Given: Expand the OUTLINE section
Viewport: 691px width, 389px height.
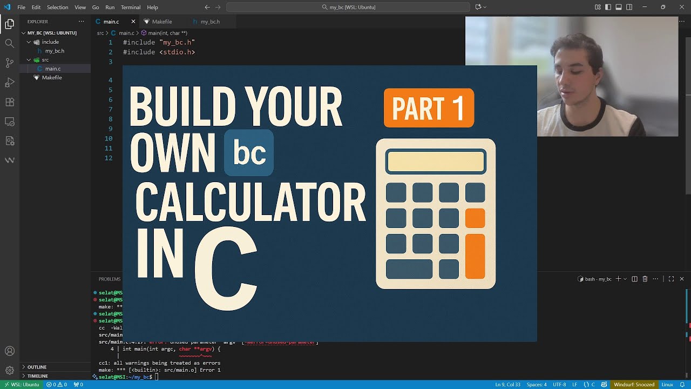Looking at the screenshot, I should pyautogui.click(x=56, y=367).
